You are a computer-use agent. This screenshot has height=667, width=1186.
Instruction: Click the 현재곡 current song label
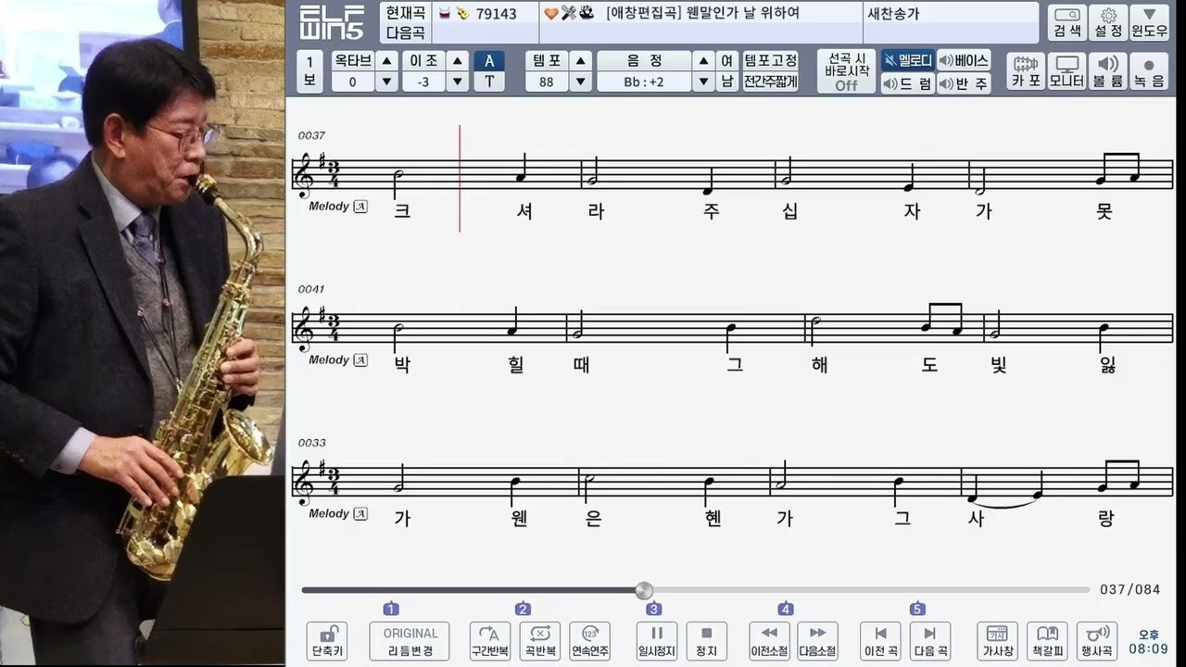(x=406, y=13)
